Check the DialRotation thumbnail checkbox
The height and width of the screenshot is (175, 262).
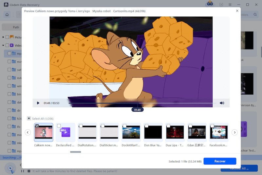point(81,126)
